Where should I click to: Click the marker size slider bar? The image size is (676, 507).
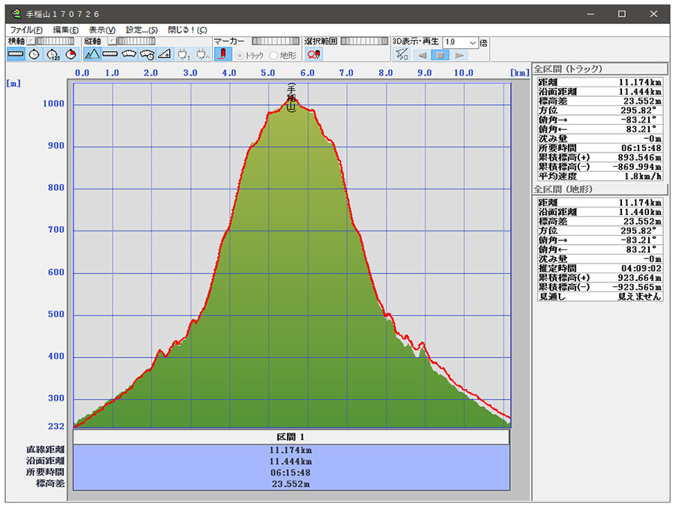click(276, 41)
